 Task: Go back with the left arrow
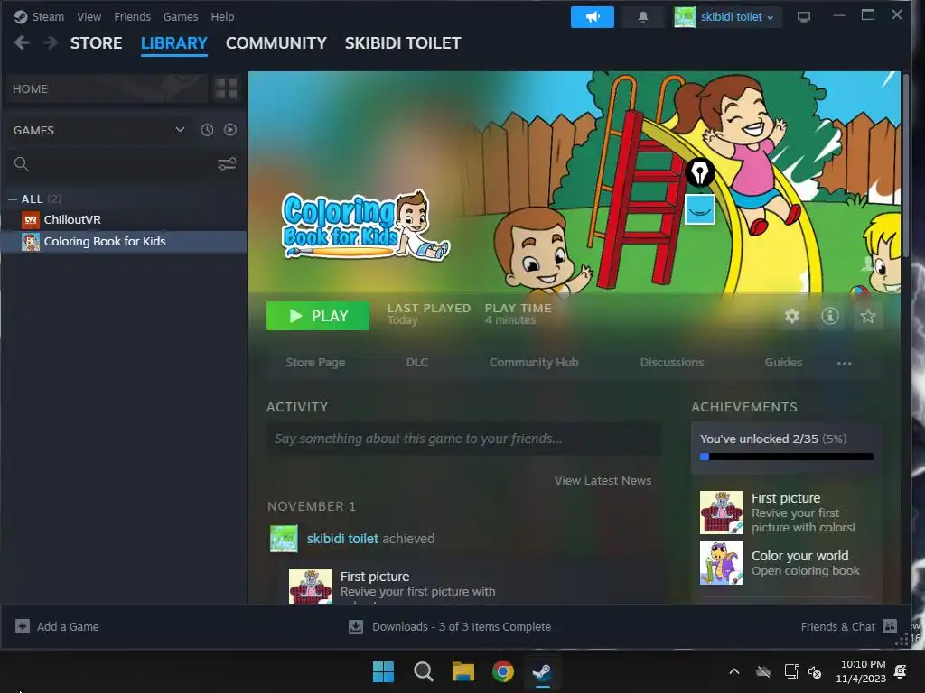pyautogui.click(x=22, y=43)
